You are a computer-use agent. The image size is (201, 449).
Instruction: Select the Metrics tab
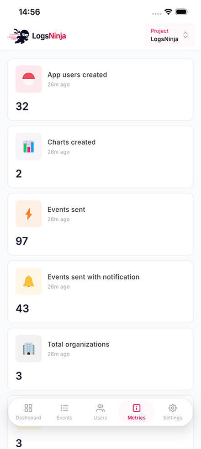click(x=137, y=412)
